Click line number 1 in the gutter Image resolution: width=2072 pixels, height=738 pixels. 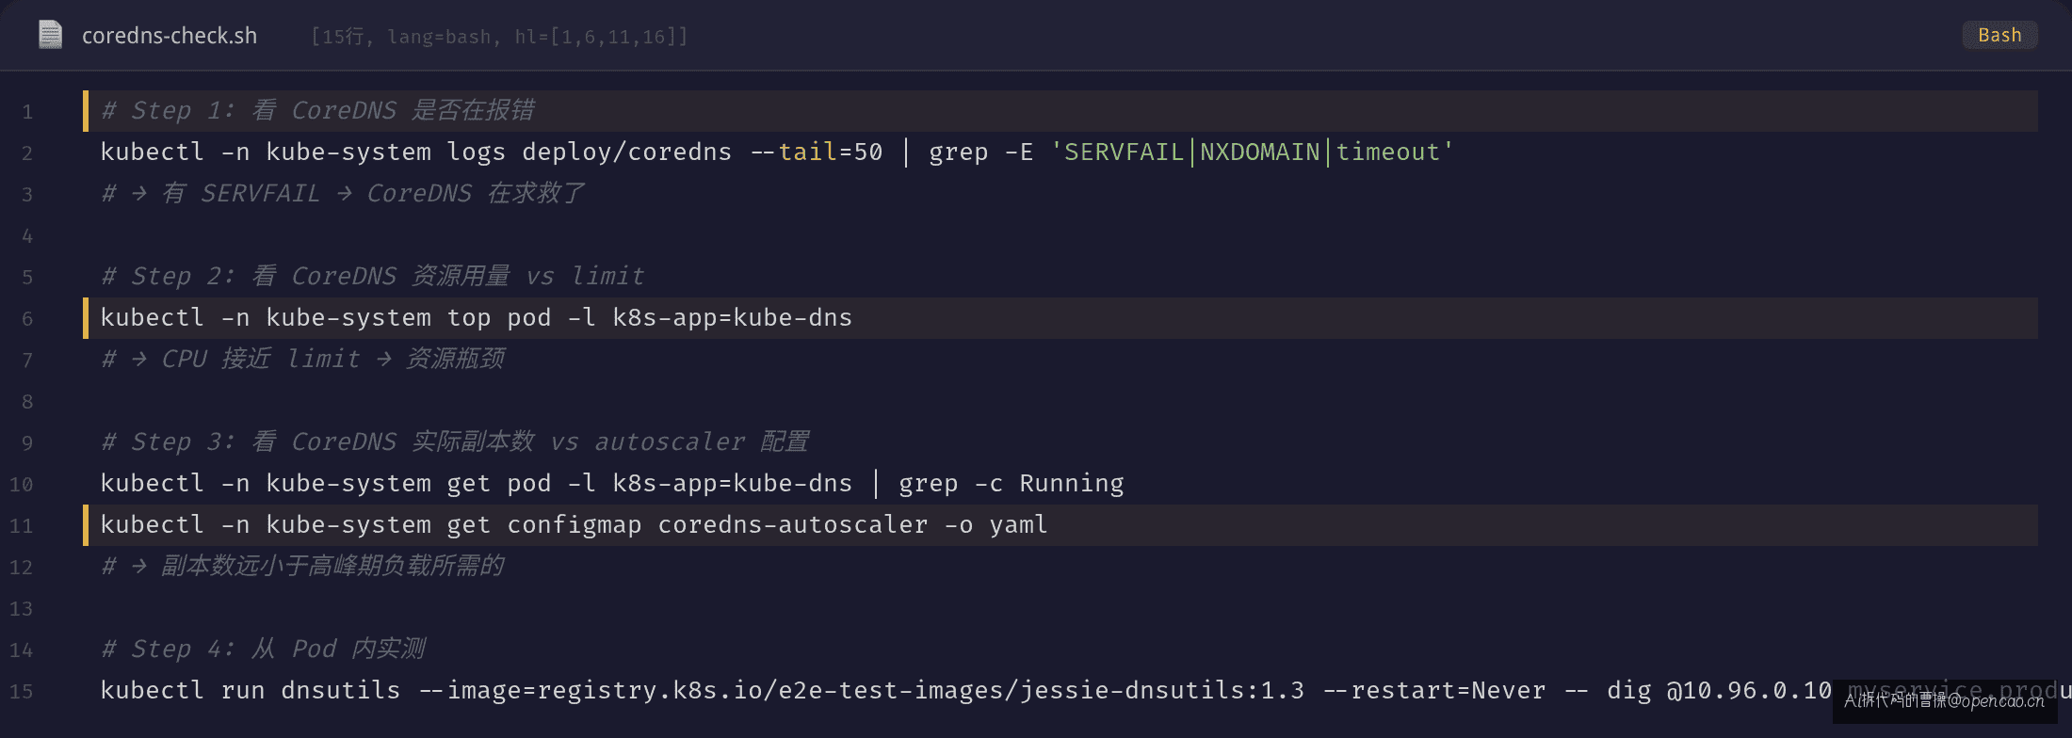click(x=27, y=112)
